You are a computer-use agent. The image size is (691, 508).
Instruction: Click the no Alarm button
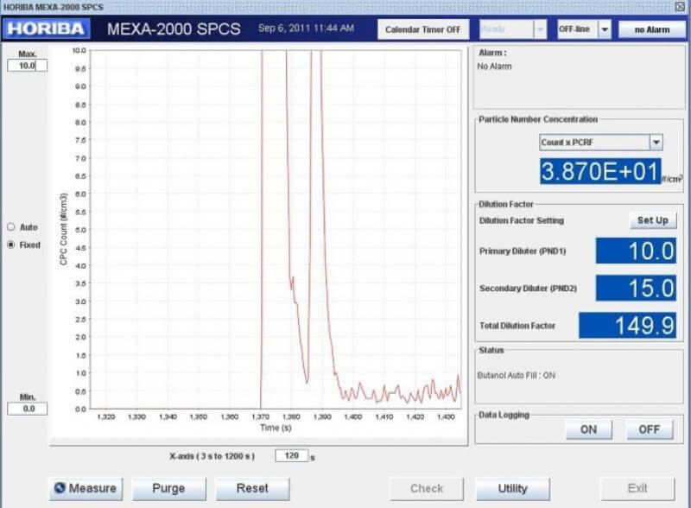pos(652,29)
